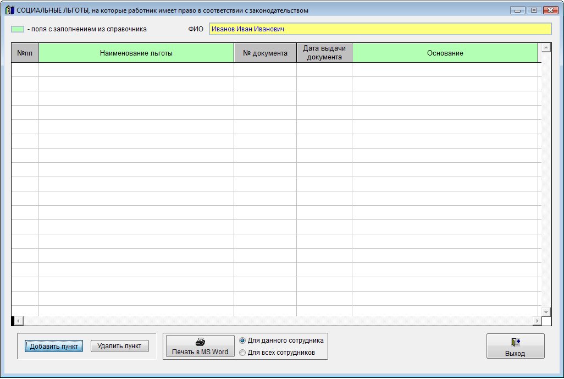The height and width of the screenshot is (379, 564).
Task: Click the horizontal scrollbar right arrow
Action: (537, 321)
